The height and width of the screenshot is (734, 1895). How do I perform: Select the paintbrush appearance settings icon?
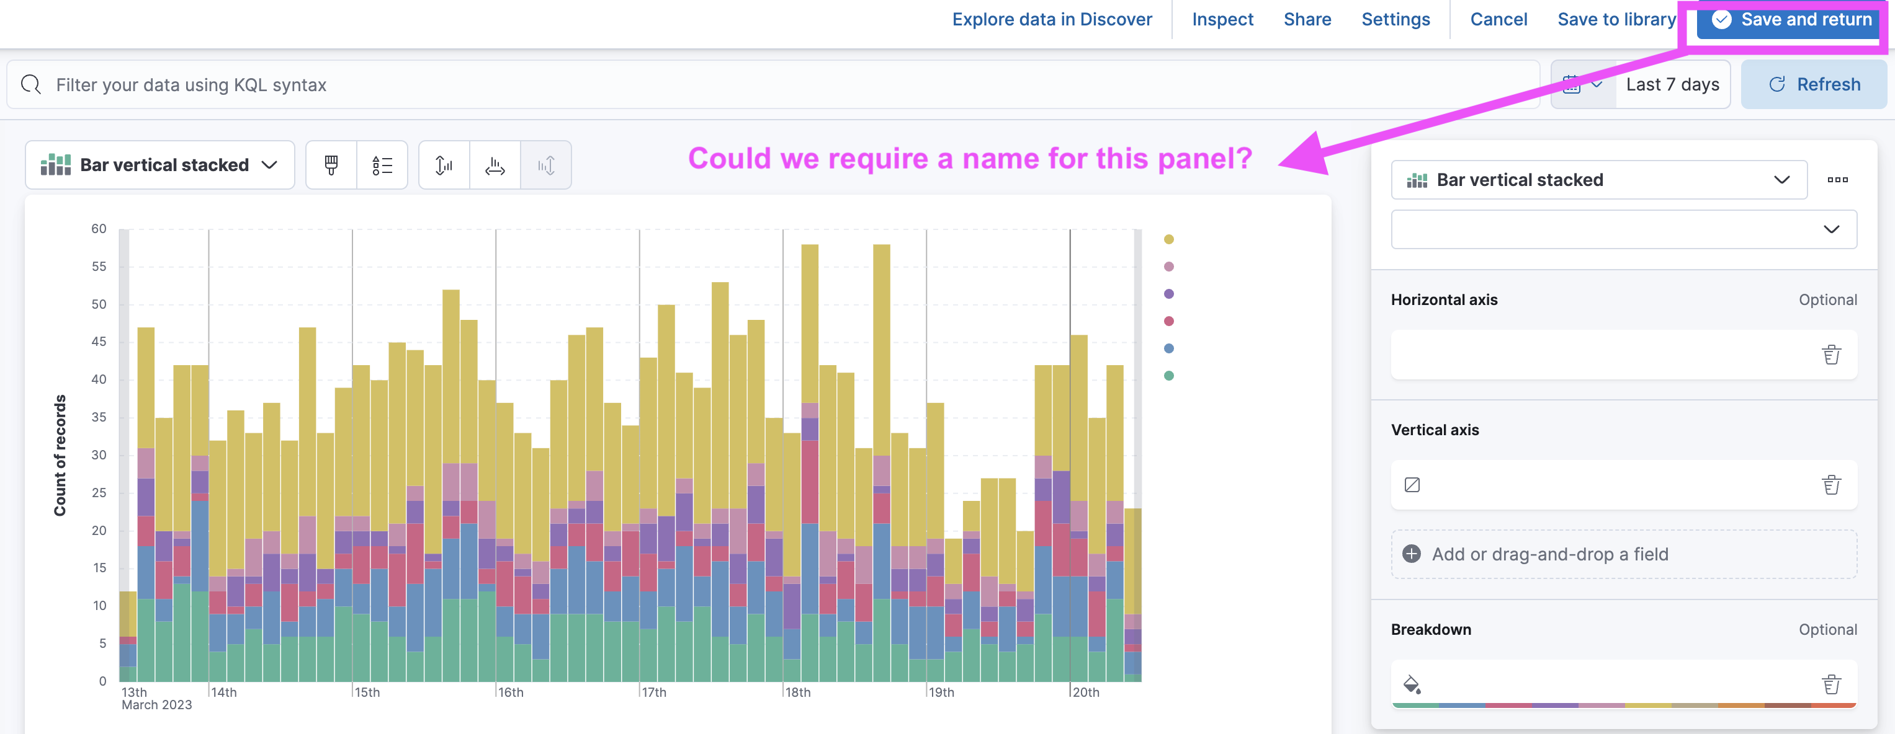(331, 164)
